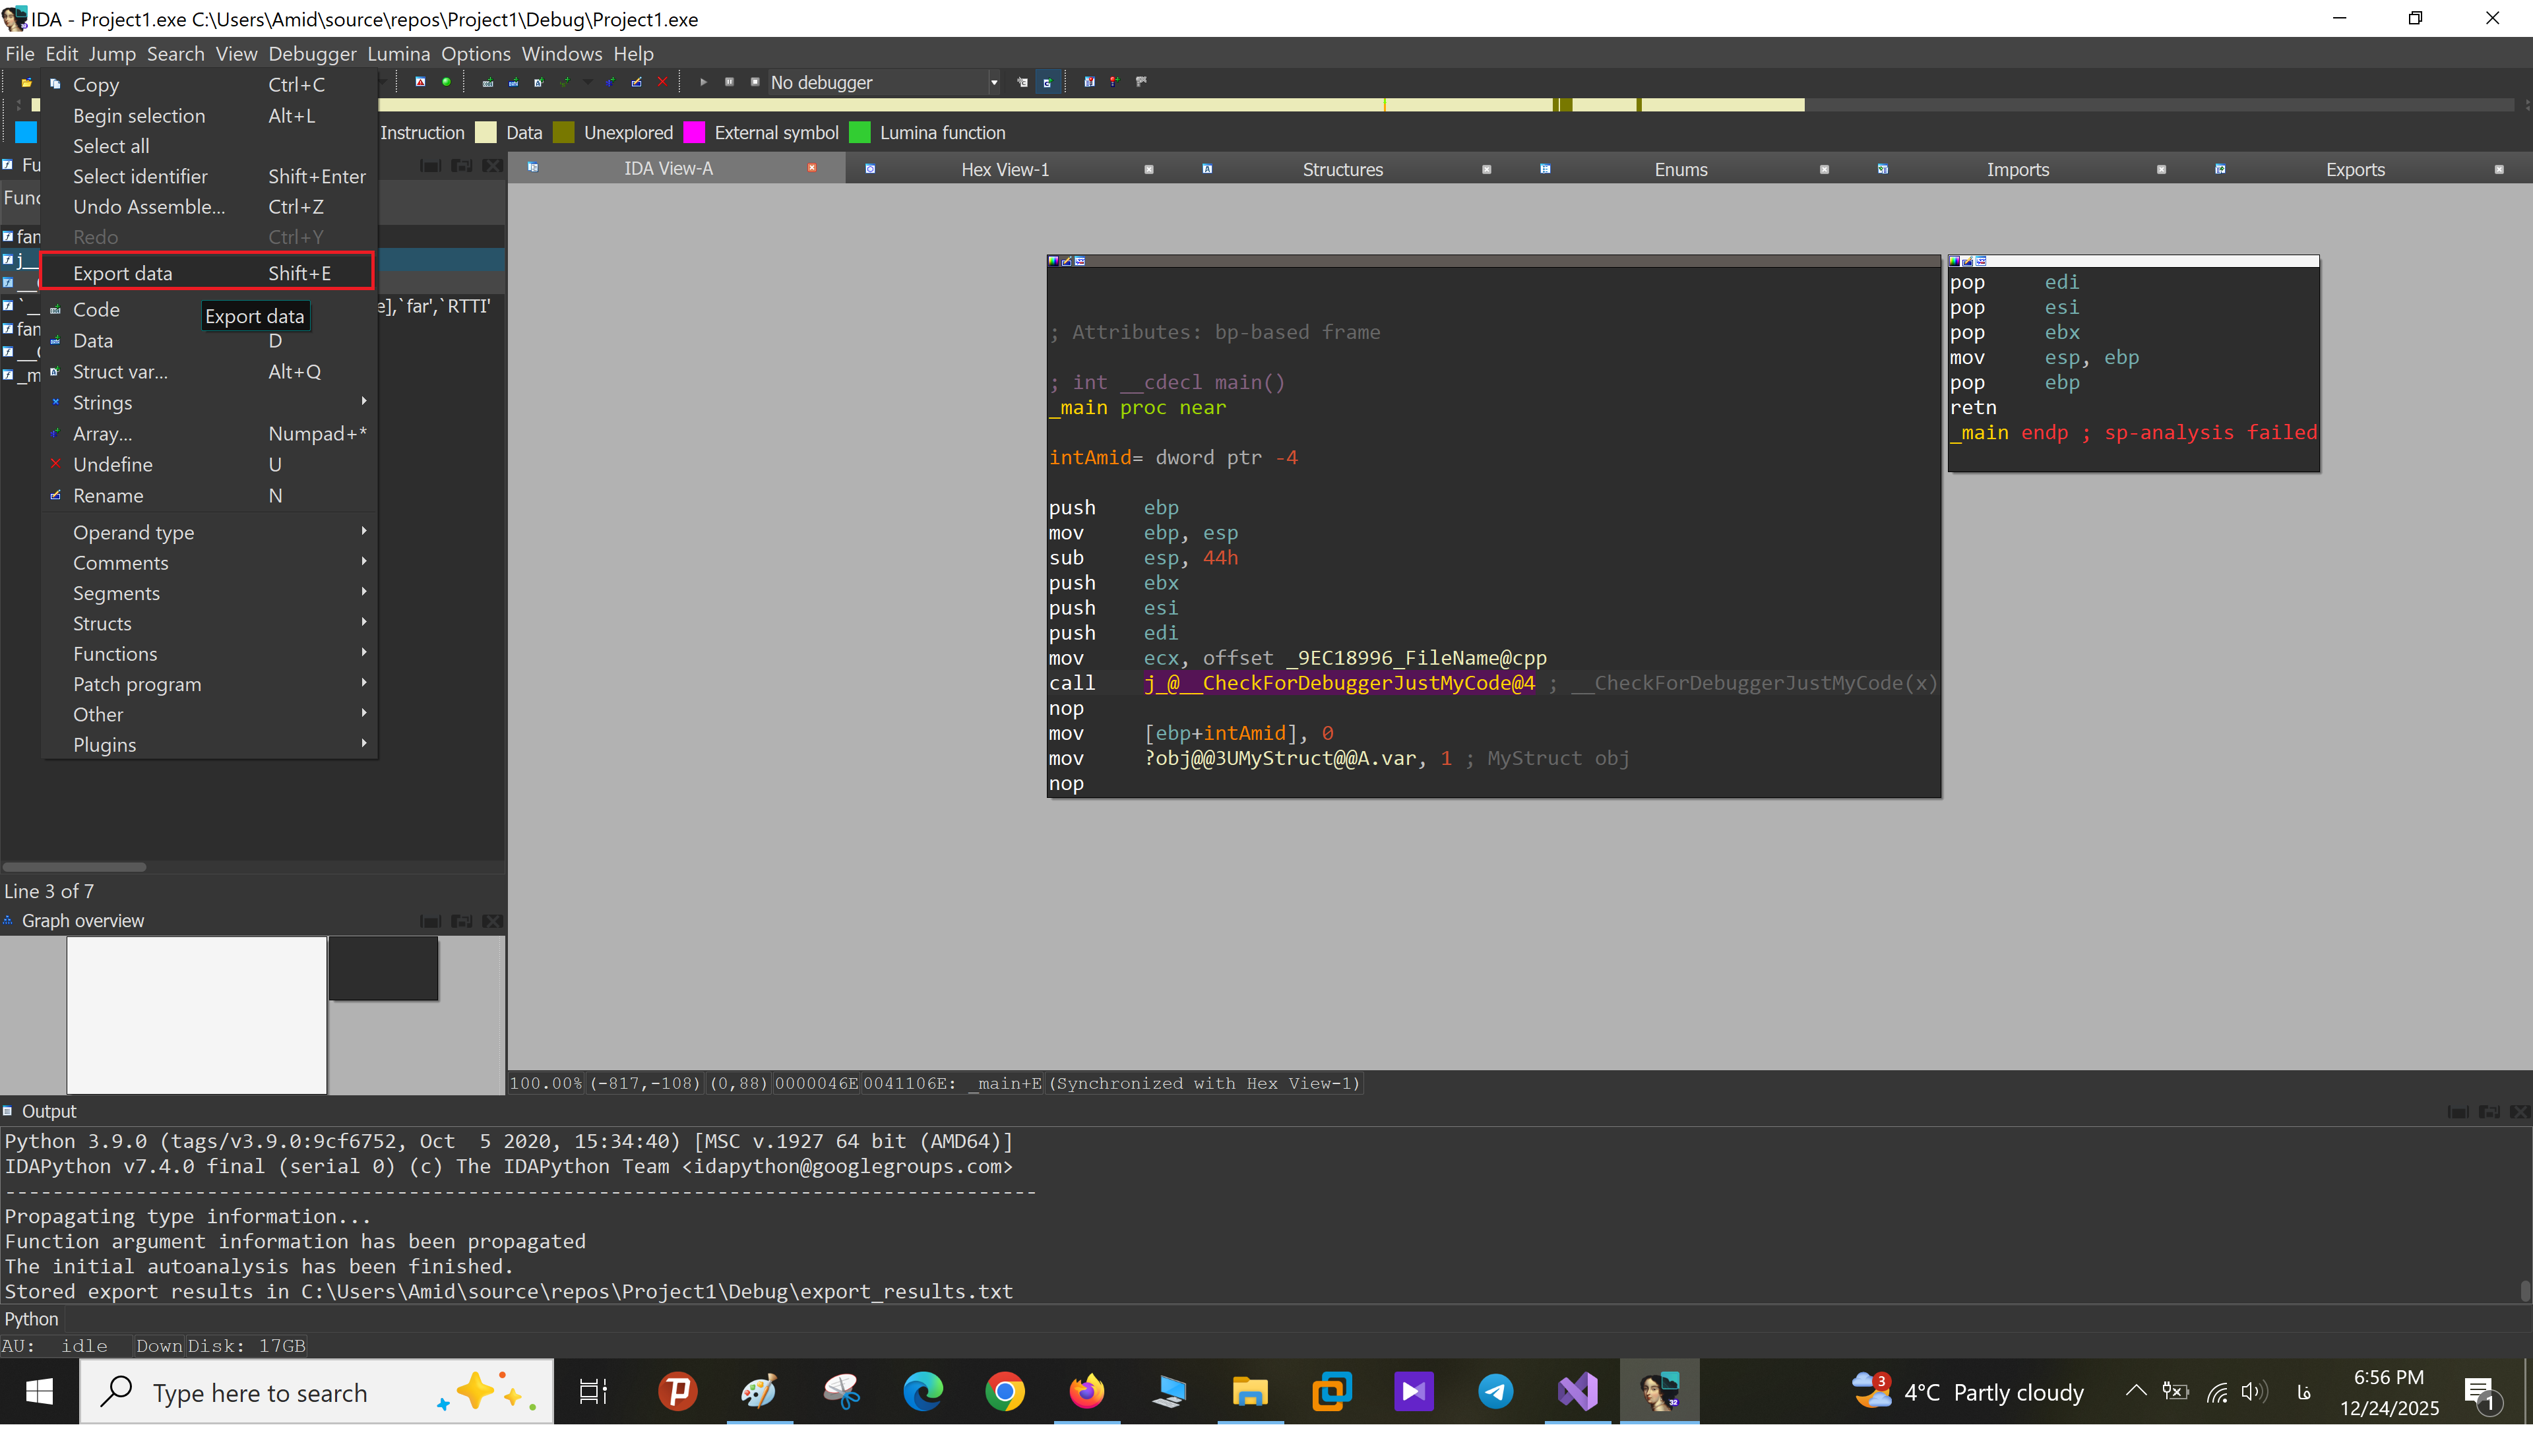Click the pause process toolbar icon
Viewport: 2533px width, 1456px height.
(729, 82)
